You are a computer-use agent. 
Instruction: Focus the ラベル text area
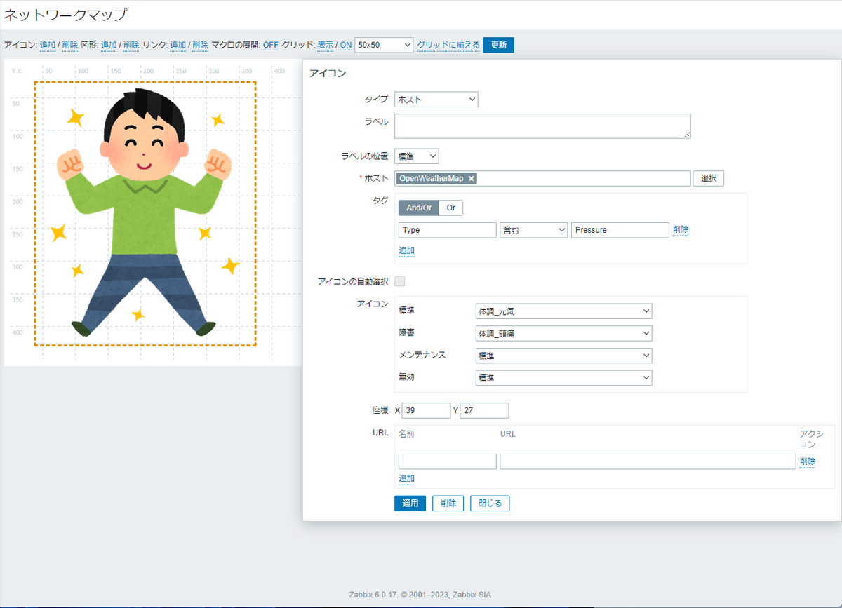[x=542, y=126]
